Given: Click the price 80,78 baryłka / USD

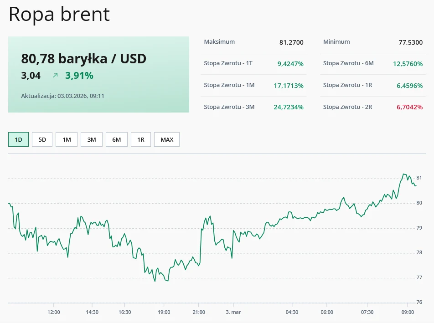Looking at the screenshot, I should click(83, 59).
